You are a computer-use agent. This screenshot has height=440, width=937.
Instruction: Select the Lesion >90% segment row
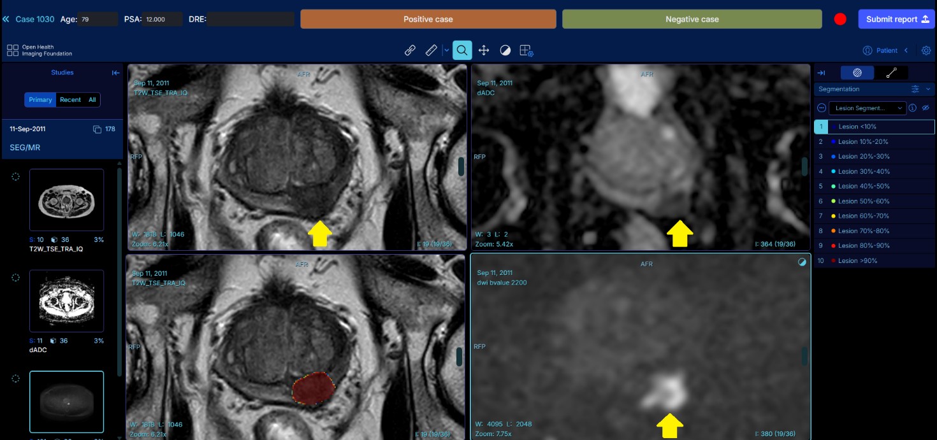click(874, 260)
